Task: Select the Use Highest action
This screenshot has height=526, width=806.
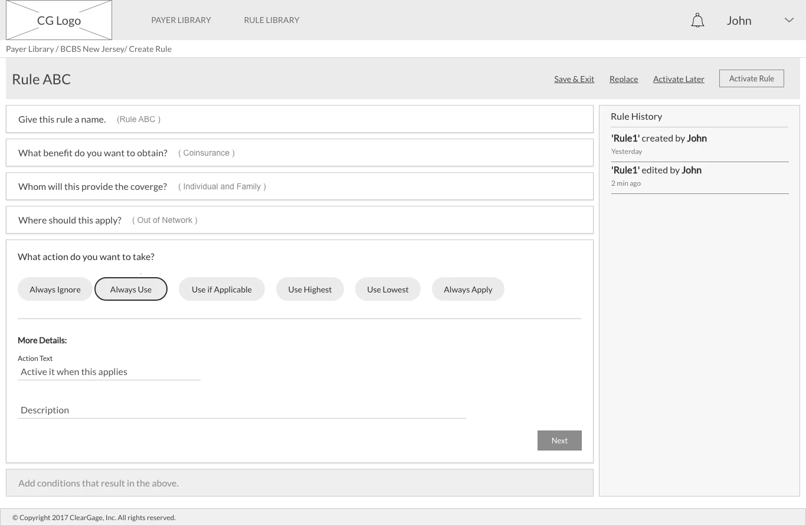Action: tap(310, 290)
